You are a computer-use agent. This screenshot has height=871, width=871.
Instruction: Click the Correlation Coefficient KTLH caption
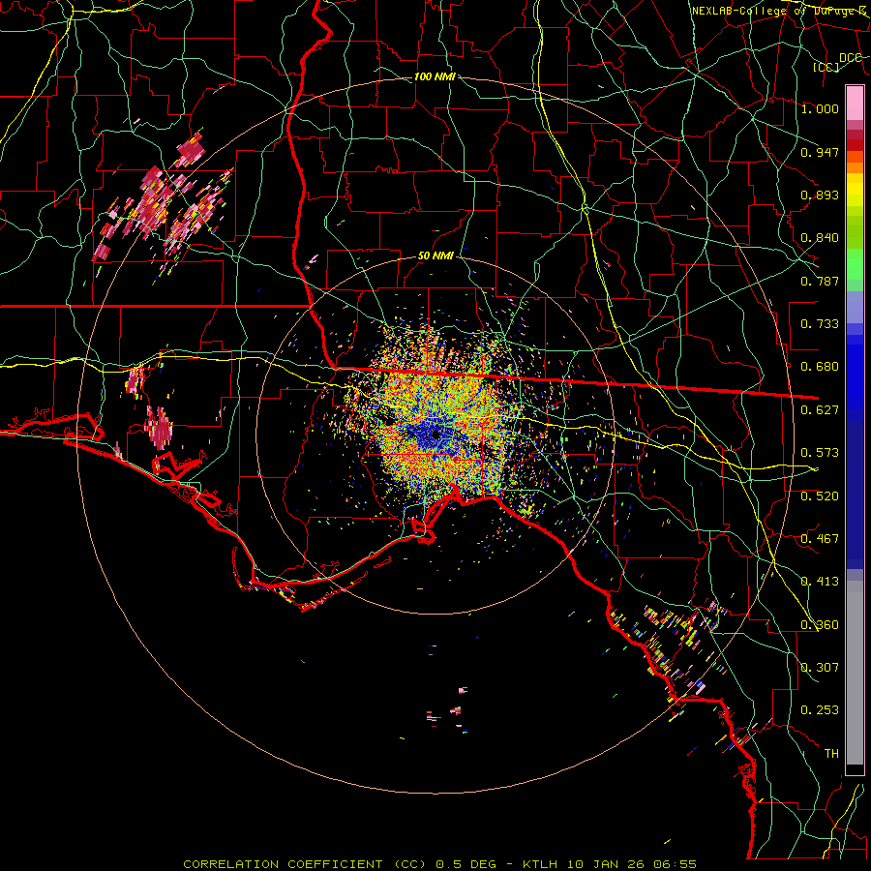tap(439, 864)
